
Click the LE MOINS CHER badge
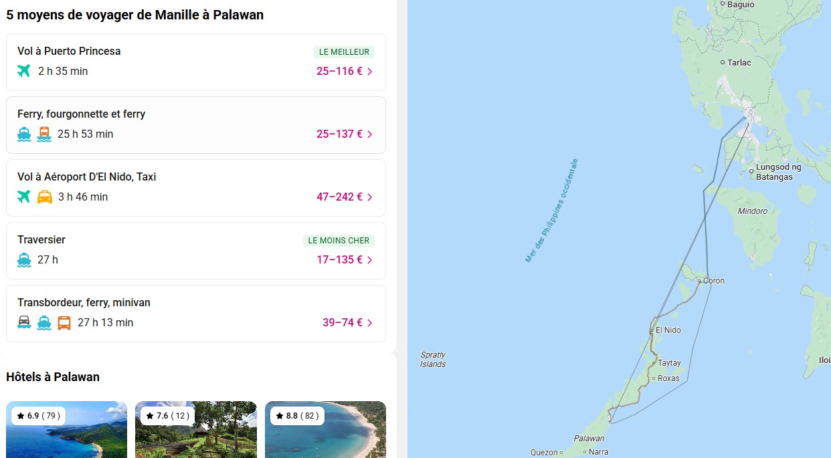339,241
